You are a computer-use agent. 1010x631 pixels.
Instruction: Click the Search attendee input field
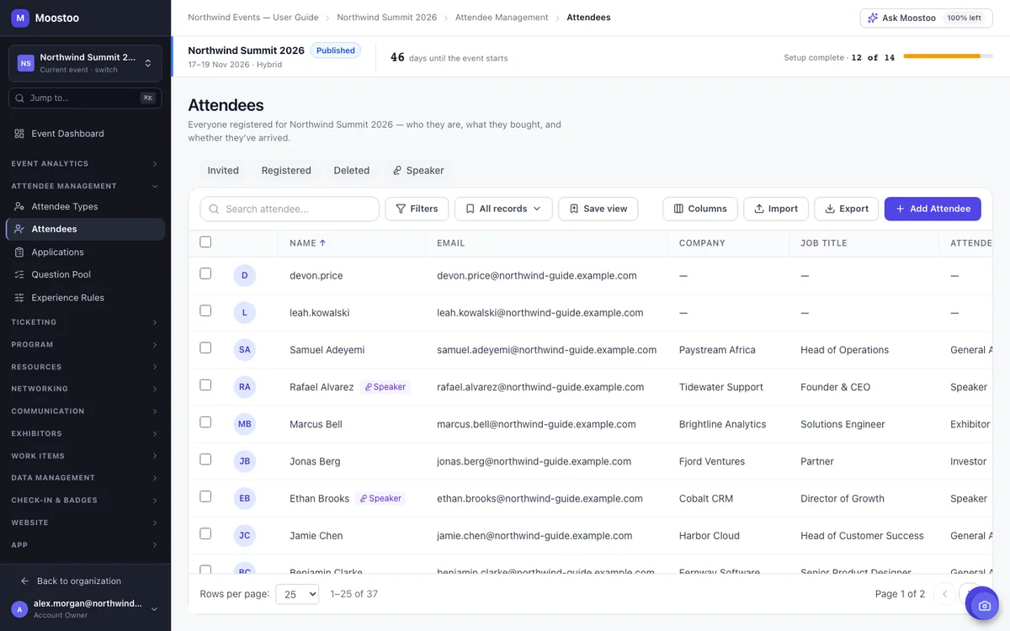coord(290,209)
